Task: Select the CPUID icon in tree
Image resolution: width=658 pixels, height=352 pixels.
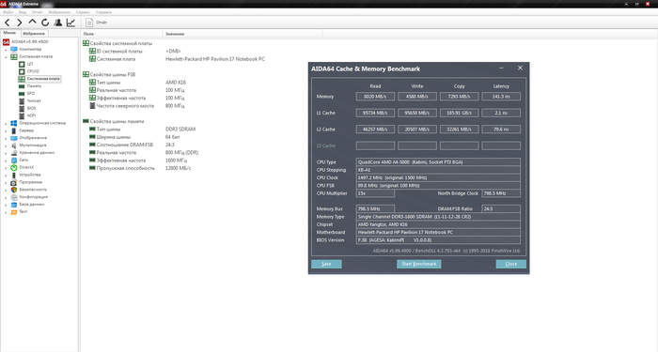Action: 22,71
